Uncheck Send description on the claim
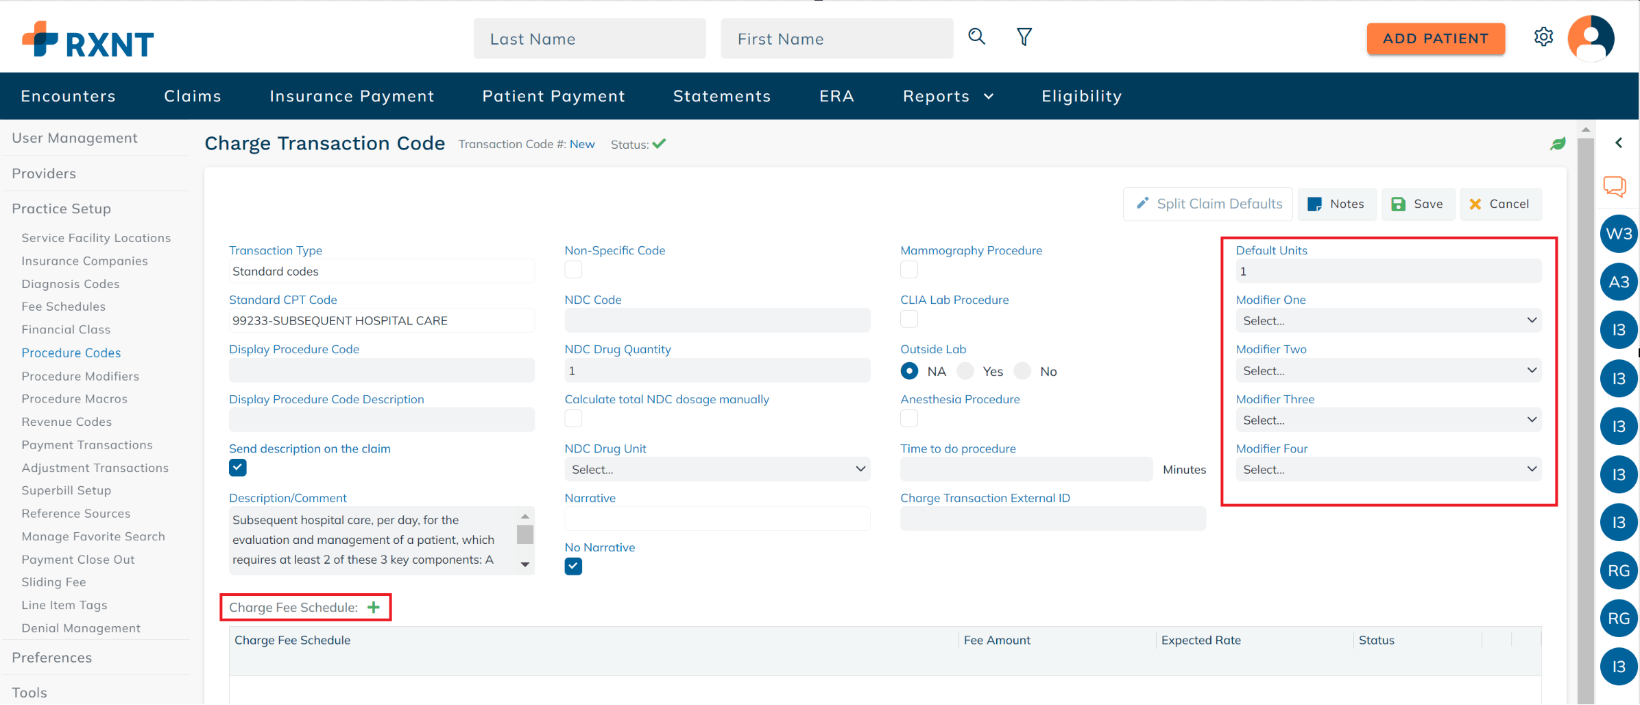Image resolution: width=1640 pixels, height=705 pixels. coord(237,467)
